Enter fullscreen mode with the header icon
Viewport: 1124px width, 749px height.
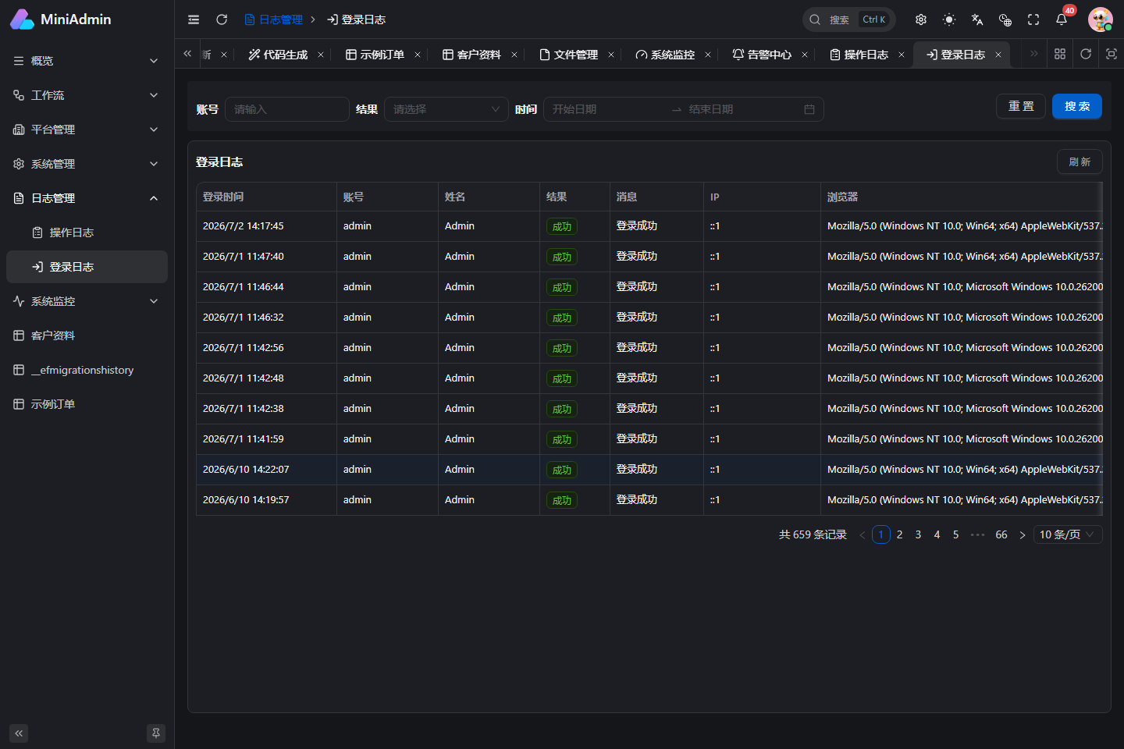[x=1033, y=20]
